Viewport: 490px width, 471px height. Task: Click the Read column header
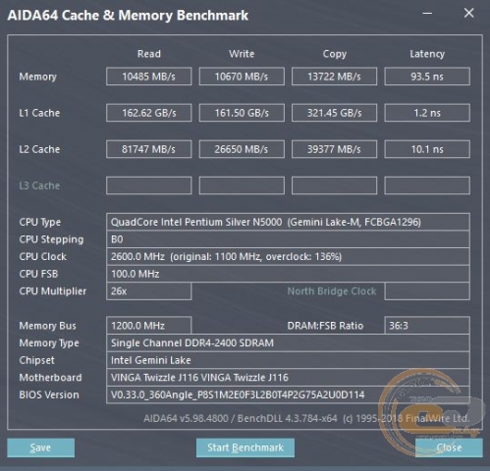(x=149, y=54)
